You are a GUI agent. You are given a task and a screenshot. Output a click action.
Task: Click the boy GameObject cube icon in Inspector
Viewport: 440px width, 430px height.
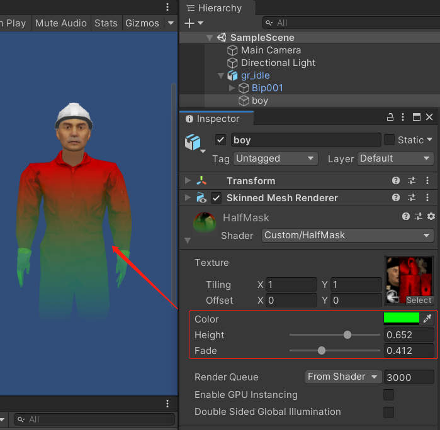[193, 142]
